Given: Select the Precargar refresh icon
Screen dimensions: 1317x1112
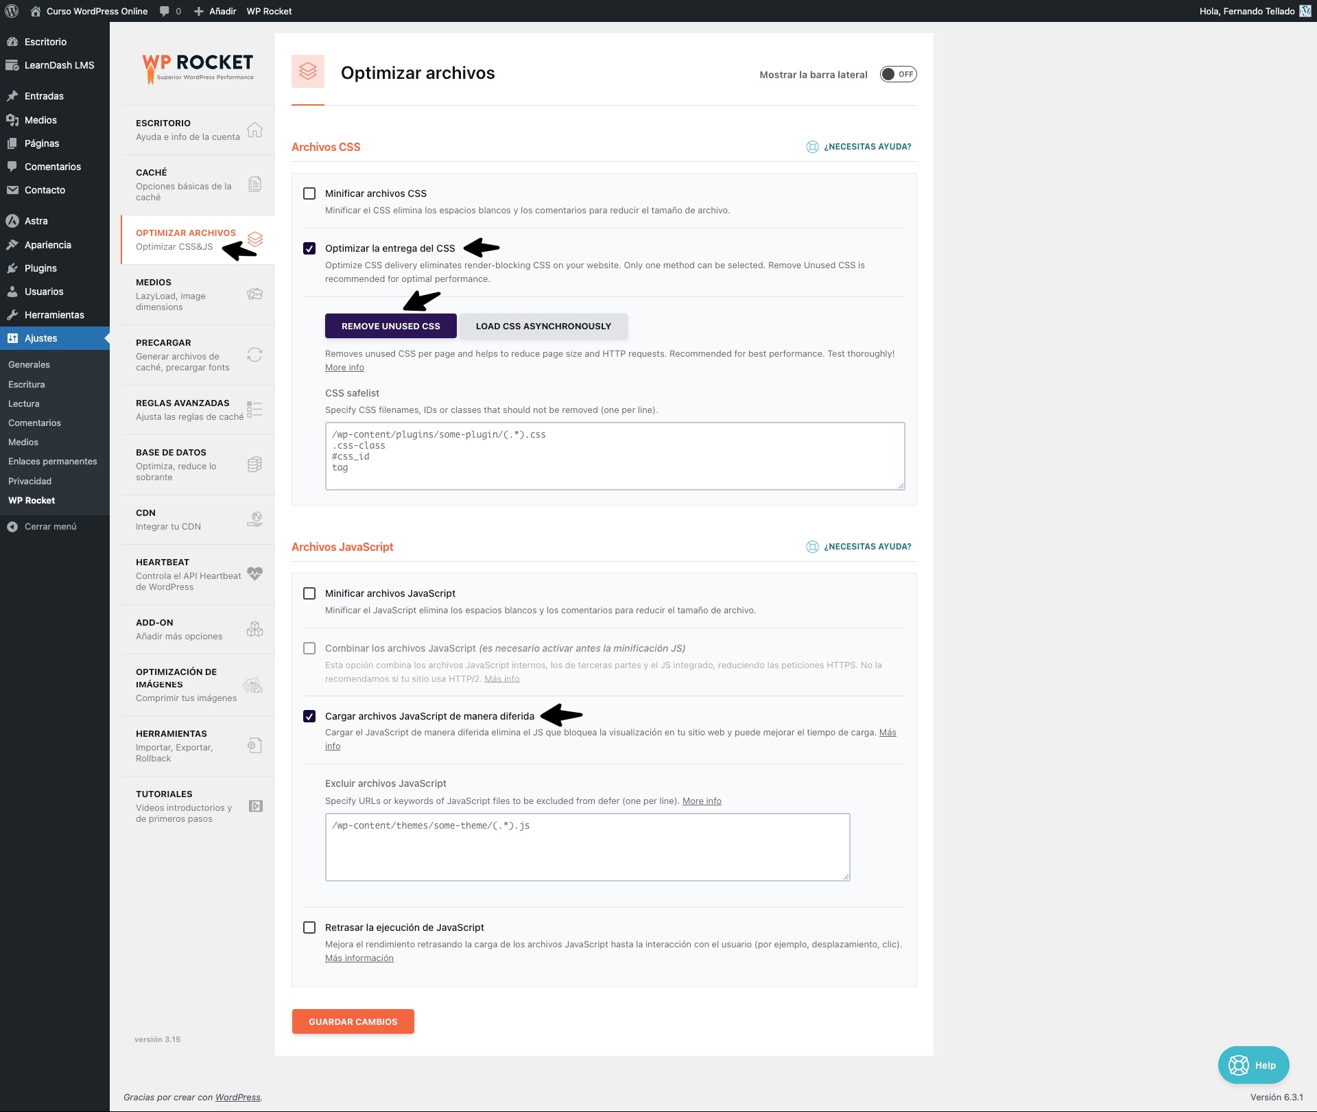Looking at the screenshot, I should 254,355.
